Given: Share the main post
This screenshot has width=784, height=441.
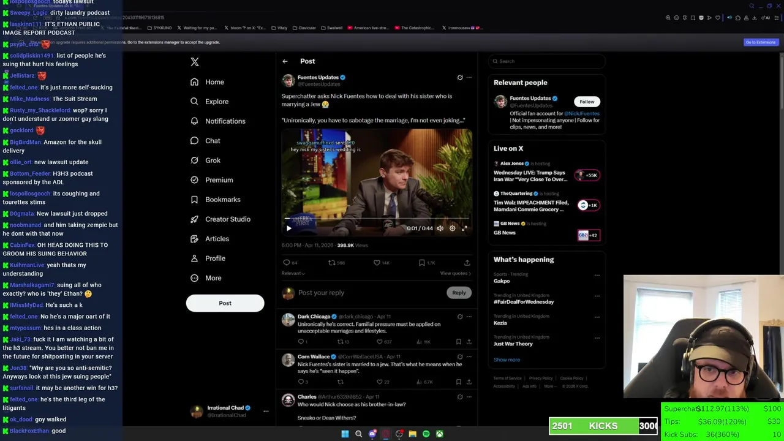Looking at the screenshot, I should click(x=467, y=263).
